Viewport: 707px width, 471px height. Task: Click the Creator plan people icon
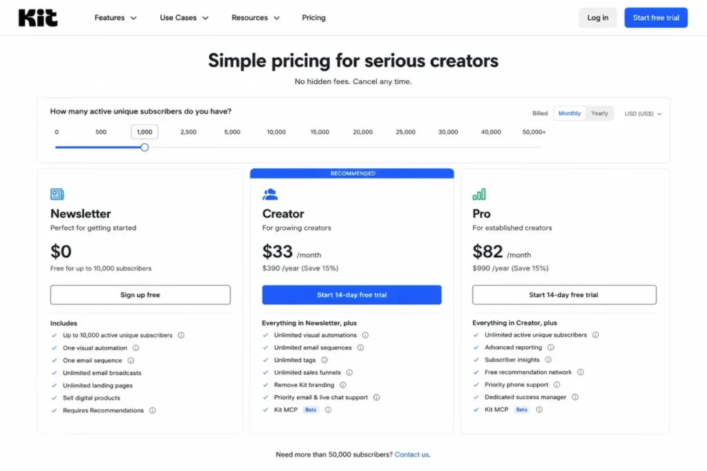[x=270, y=194]
